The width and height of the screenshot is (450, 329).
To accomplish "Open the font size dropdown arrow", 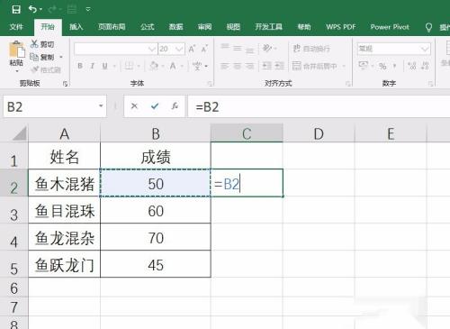I will 179,49.
